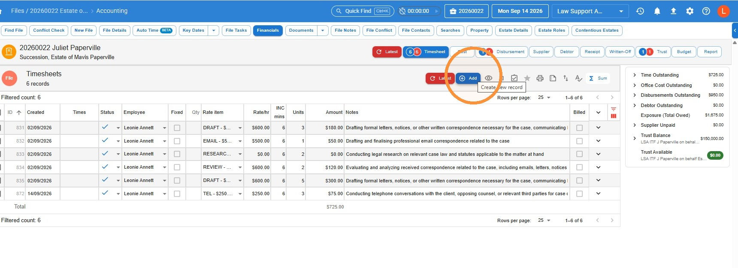Open the user avatar L
The height and width of the screenshot is (268, 738).
click(723, 11)
